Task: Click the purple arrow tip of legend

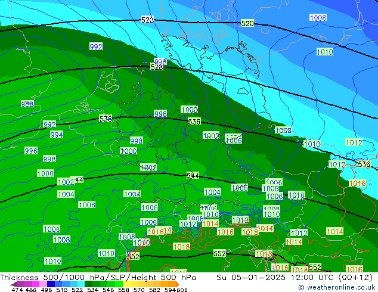Action: 14,284
